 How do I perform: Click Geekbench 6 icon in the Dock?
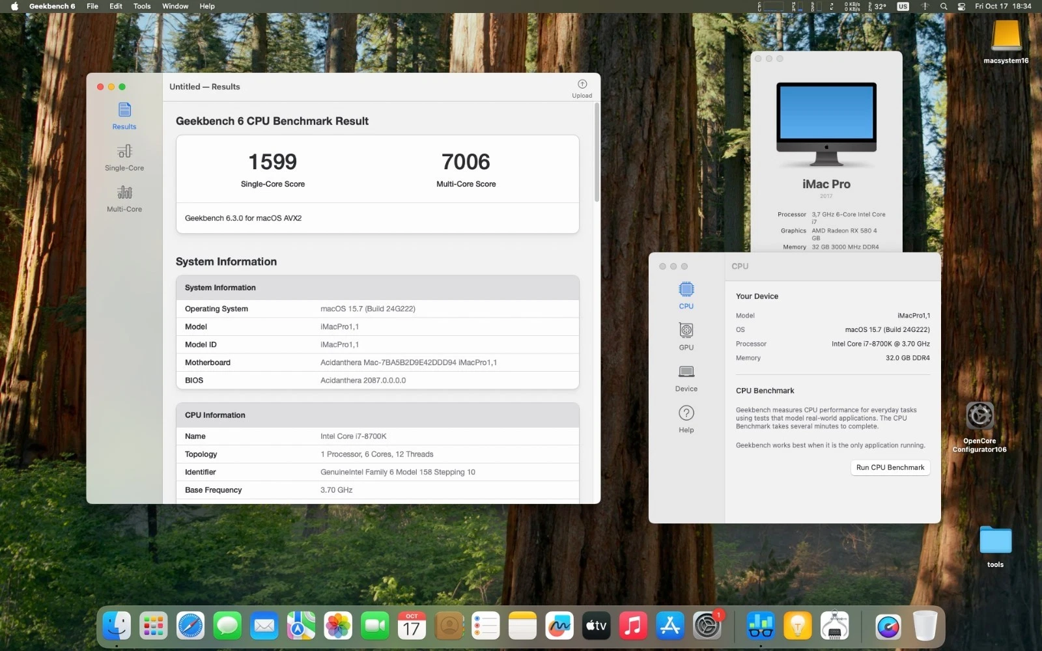(x=761, y=626)
